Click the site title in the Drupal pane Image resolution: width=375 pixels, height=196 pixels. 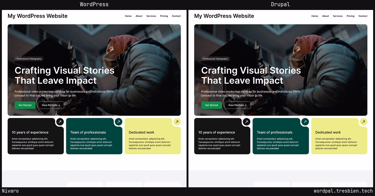[x=224, y=16]
